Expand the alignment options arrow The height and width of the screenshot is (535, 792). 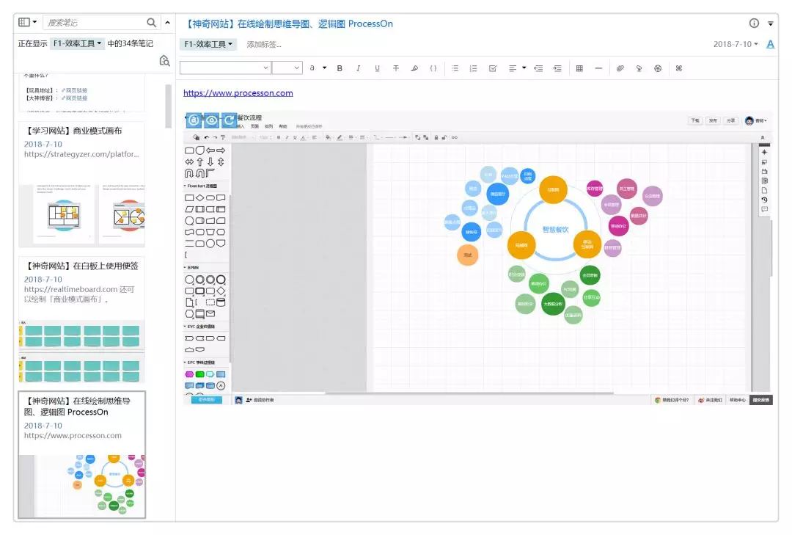(x=524, y=68)
